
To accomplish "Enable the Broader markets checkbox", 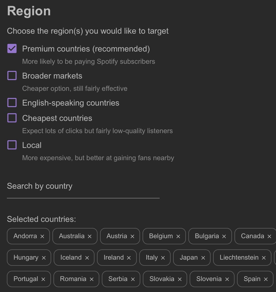I will pos(12,75).
